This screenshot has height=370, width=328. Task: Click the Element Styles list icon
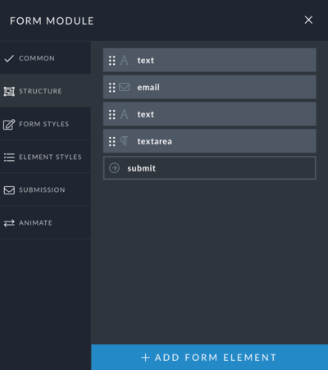click(x=9, y=158)
